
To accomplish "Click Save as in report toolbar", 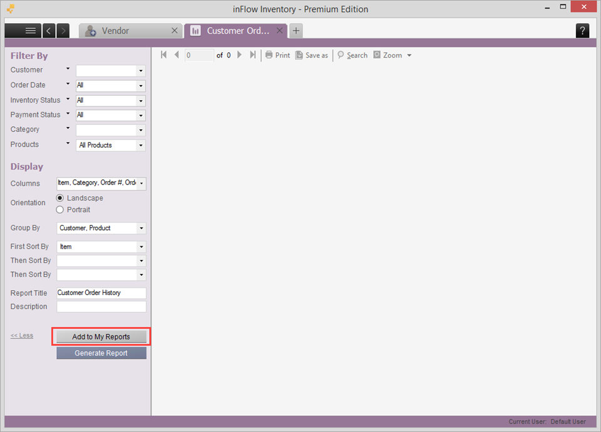I will click(312, 55).
